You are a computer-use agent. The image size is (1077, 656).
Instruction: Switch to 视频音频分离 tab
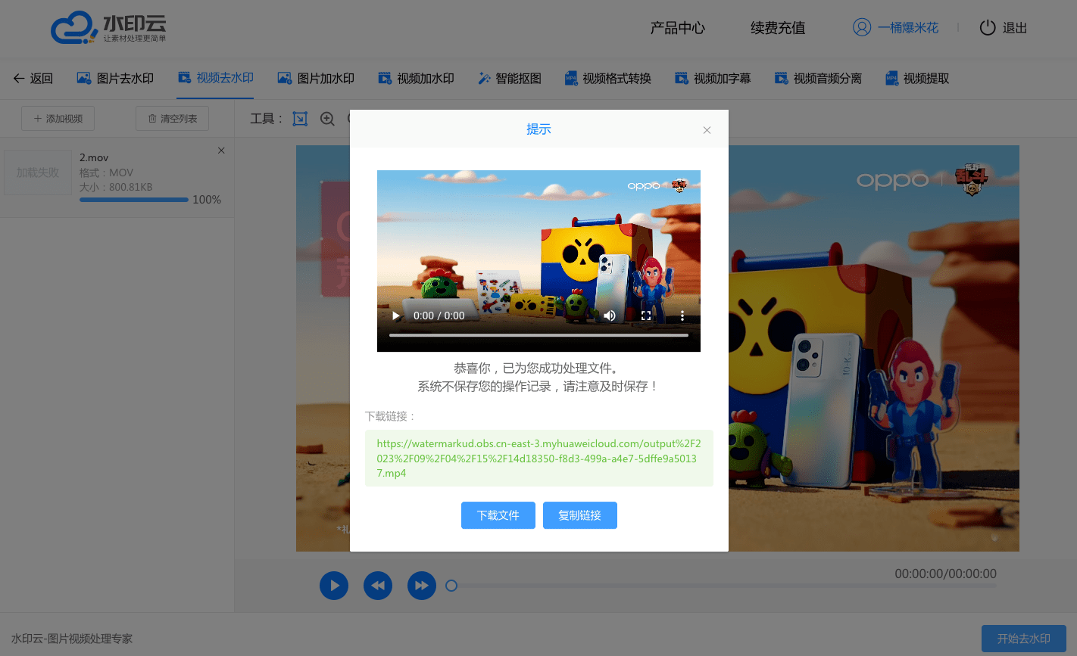pos(819,78)
